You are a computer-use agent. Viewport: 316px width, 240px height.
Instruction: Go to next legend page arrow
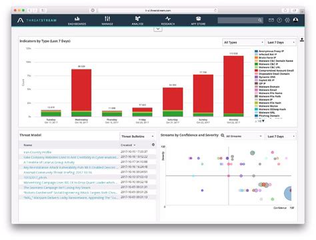[263, 121]
